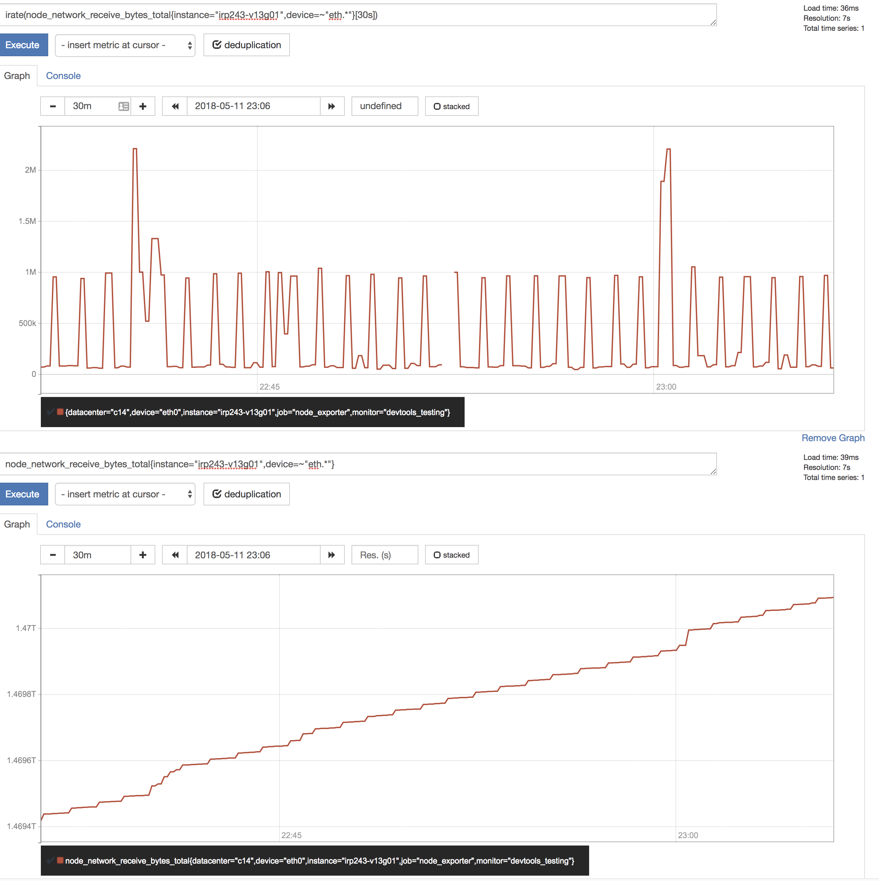Execute the irate query
The image size is (879, 881).
tap(23, 45)
